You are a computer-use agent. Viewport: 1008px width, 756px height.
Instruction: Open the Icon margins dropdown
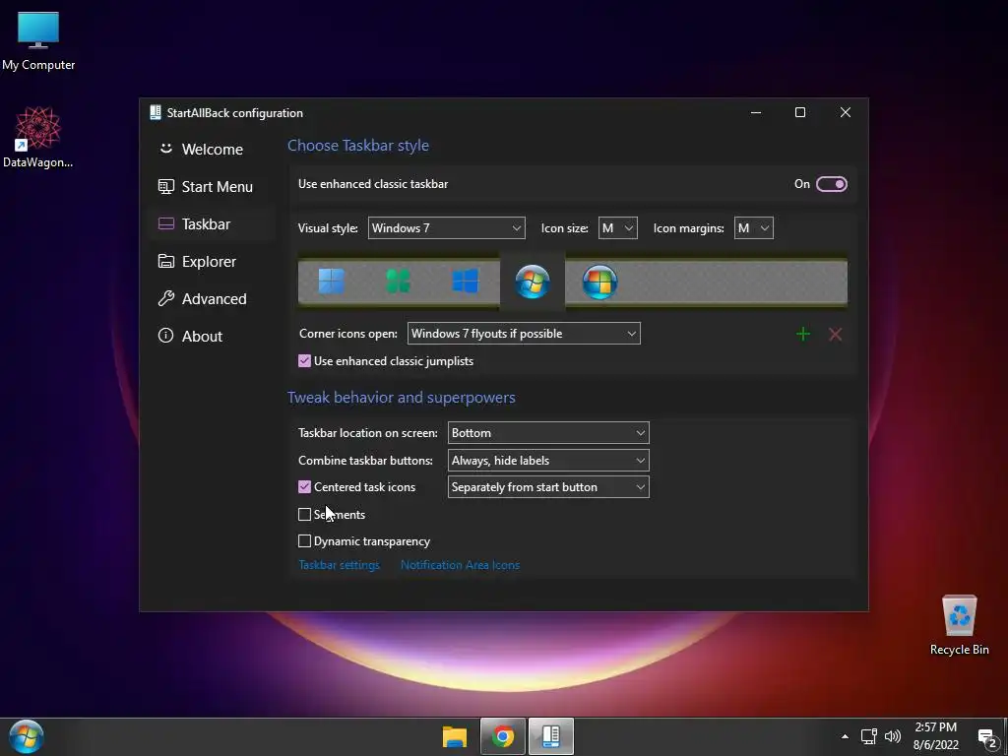pos(753,228)
